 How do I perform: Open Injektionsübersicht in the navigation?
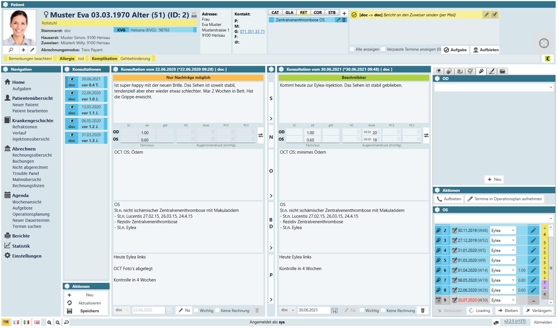click(31, 139)
